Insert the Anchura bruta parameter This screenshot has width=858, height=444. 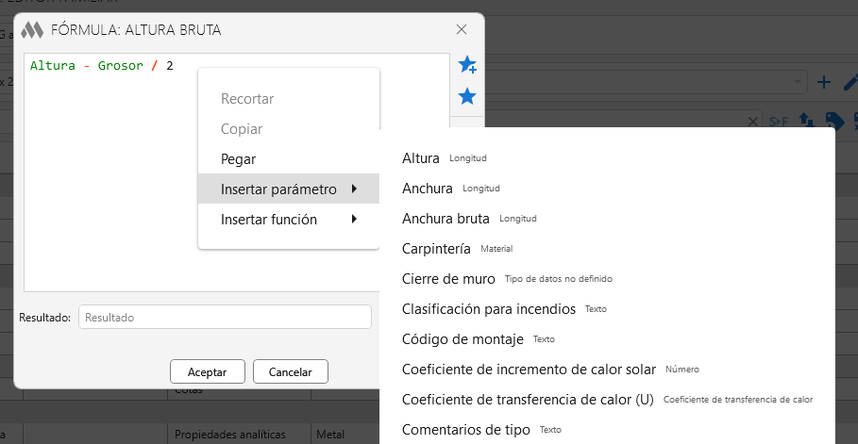pos(446,219)
